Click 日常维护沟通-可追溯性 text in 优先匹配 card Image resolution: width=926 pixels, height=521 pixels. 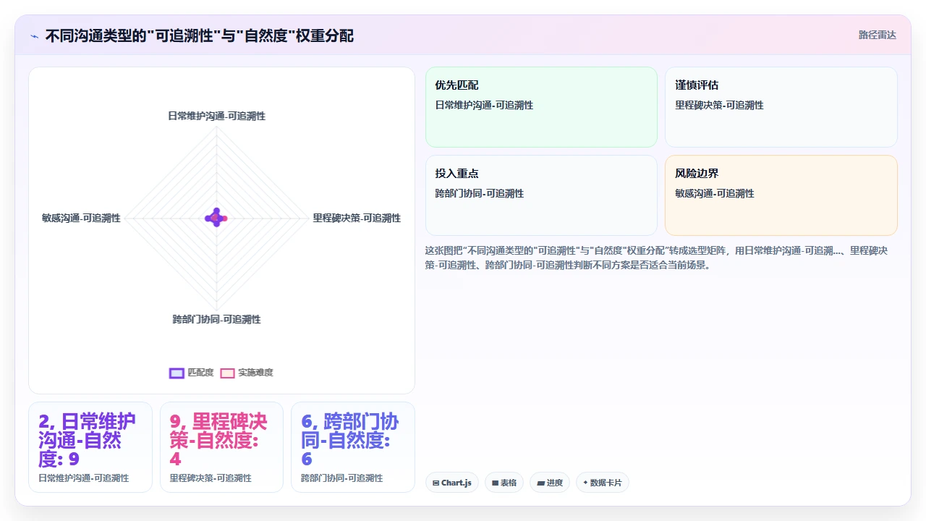coord(484,105)
